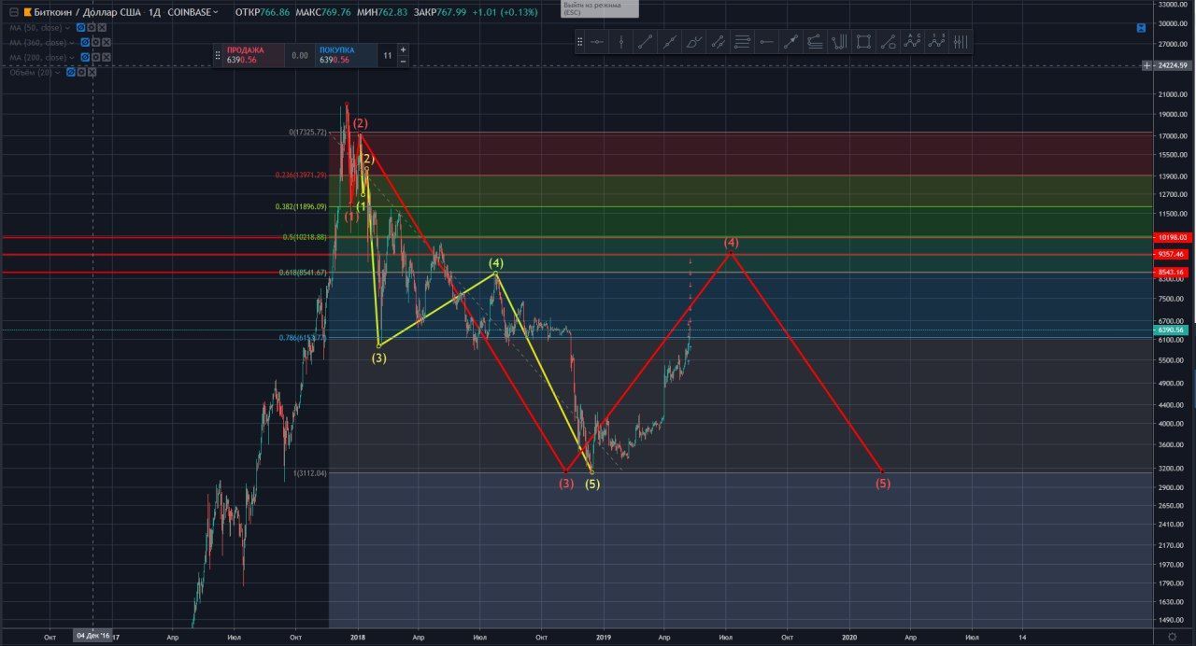Choose the rectangle shape tool
1196x646 pixels.
(x=864, y=42)
